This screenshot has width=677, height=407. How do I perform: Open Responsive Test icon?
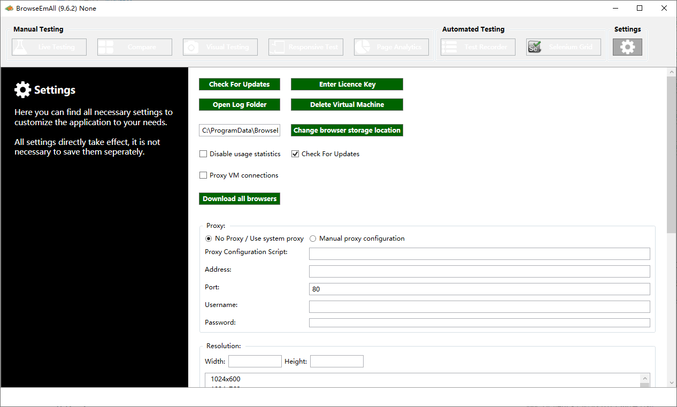pos(276,47)
